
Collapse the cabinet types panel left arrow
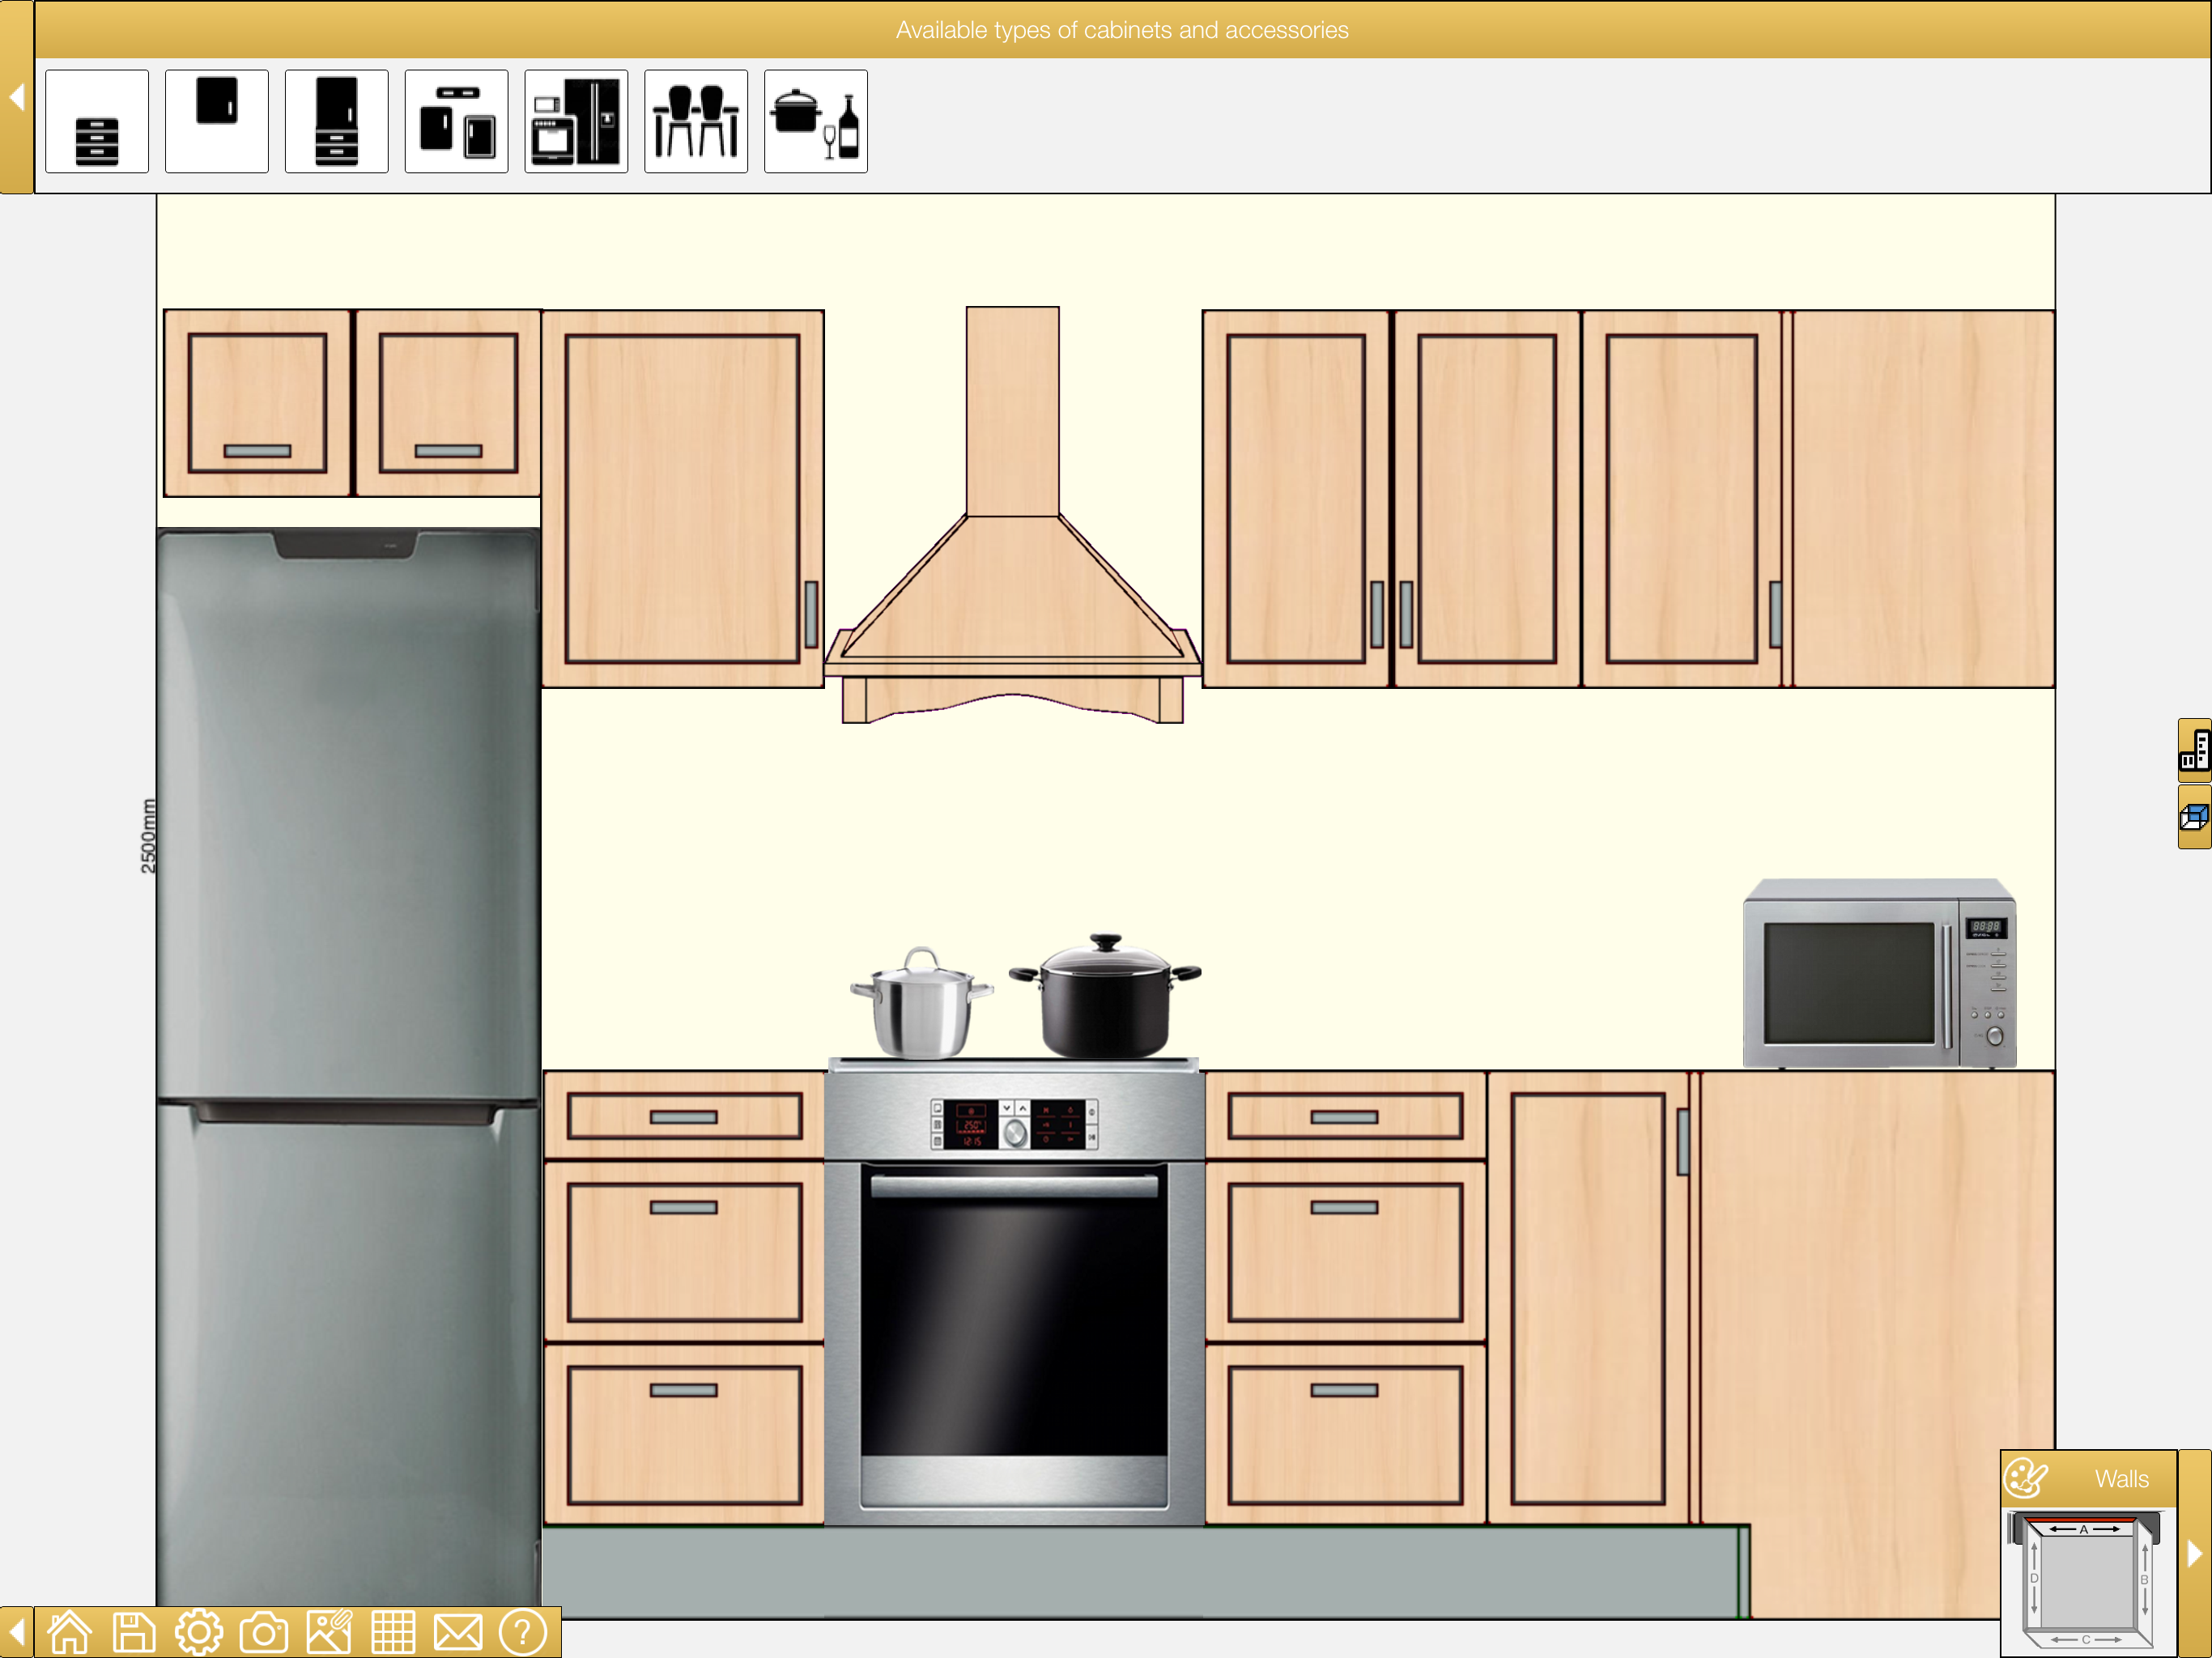tap(16, 98)
